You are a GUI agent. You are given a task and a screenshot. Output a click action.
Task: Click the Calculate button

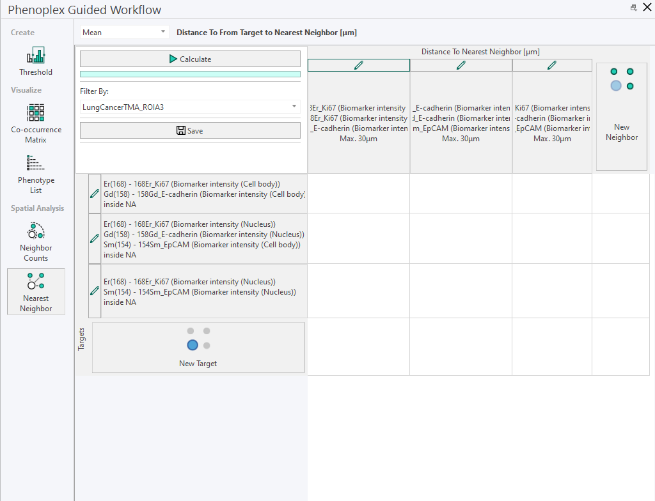[190, 59]
